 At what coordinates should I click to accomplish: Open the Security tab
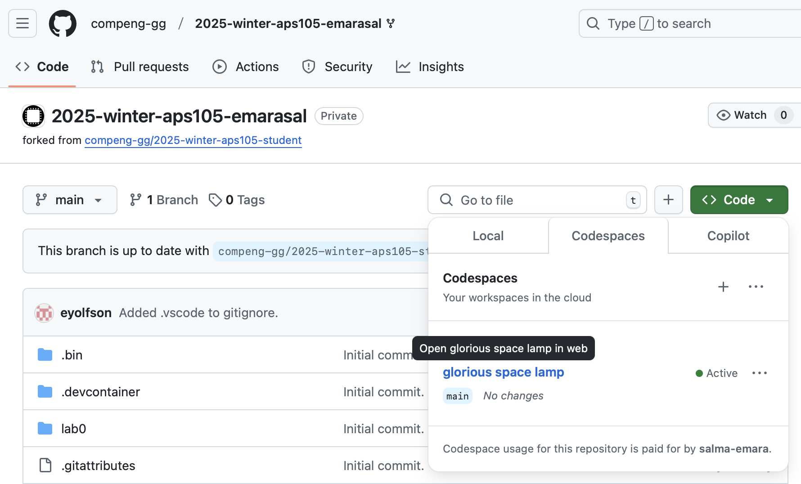pyautogui.click(x=337, y=67)
